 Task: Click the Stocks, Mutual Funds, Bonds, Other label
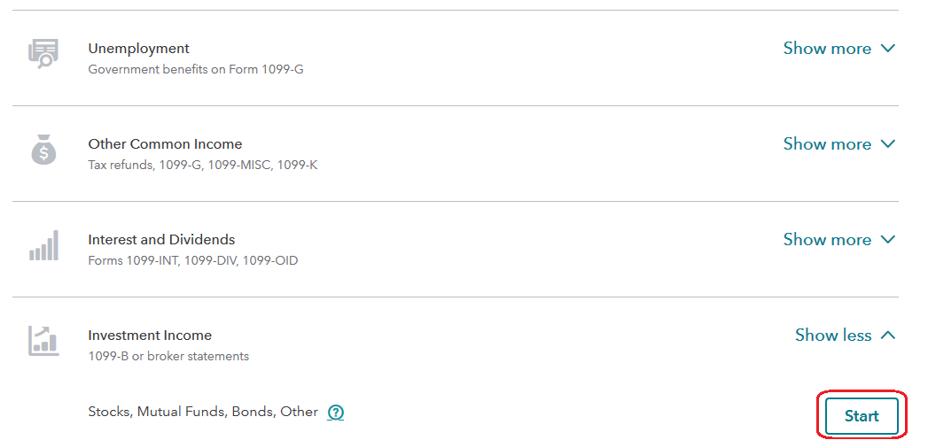(x=203, y=413)
